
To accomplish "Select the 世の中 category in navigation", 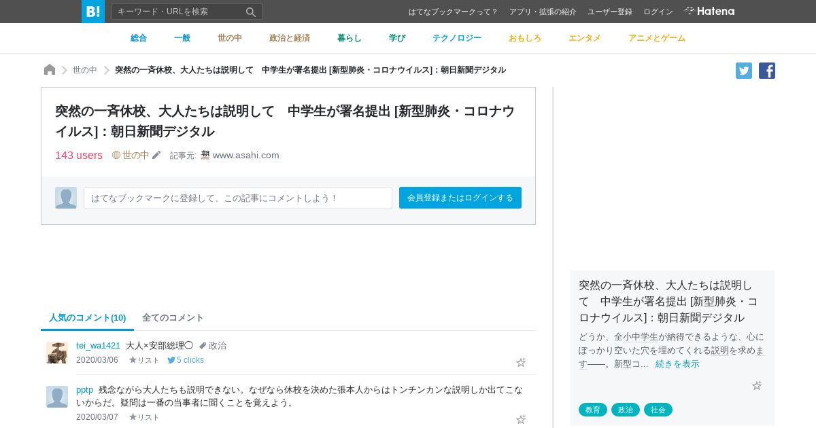I will (x=230, y=38).
